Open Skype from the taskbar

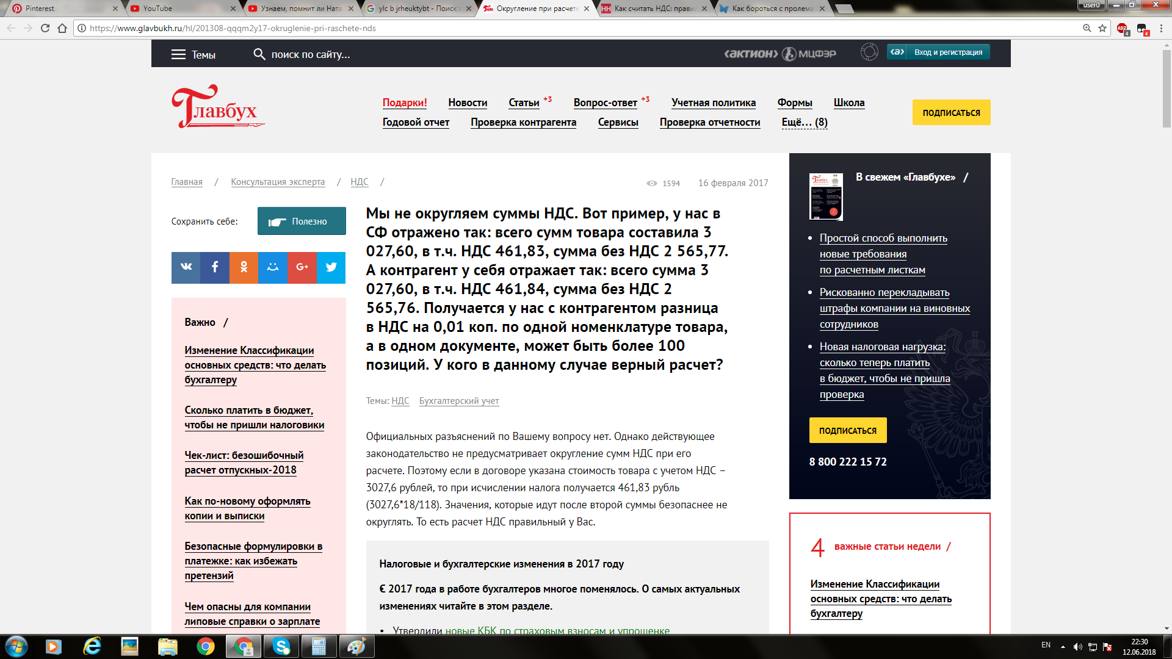281,646
